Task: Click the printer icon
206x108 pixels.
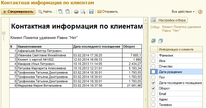Action: point(76,12)
